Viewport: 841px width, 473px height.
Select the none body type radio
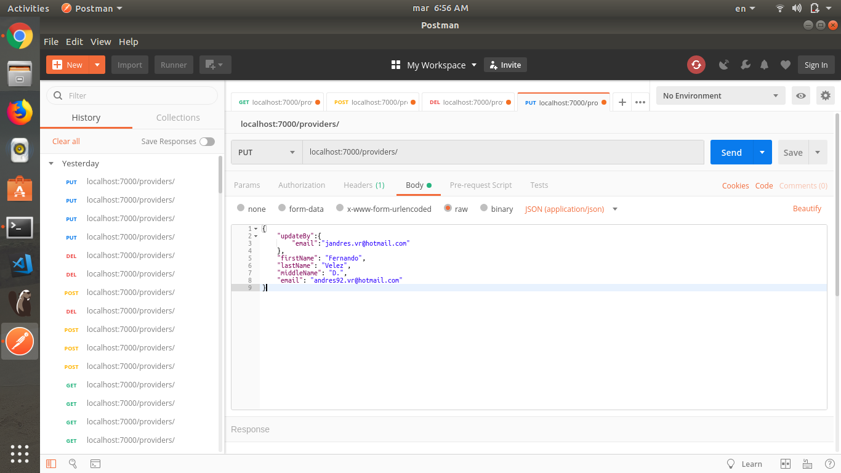(x=241, y=208)
